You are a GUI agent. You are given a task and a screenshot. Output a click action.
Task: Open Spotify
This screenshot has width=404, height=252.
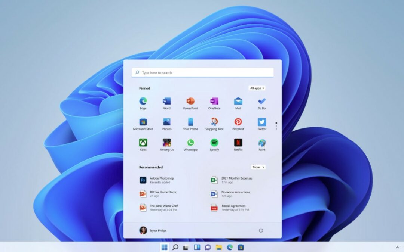tap(214, 143)
